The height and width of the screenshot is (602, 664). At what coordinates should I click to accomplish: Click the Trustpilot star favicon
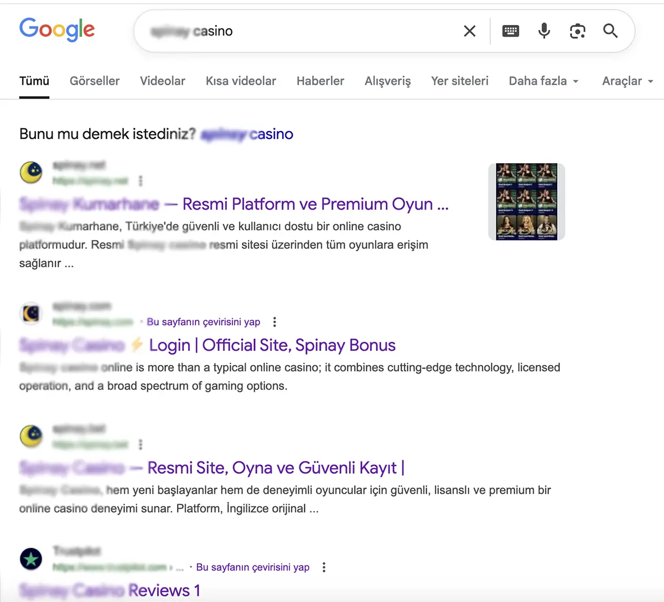(32, 559)
